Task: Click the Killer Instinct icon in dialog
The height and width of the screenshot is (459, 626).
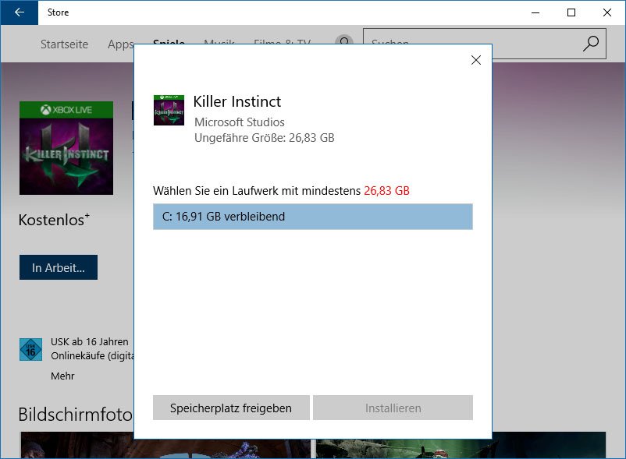Action: [169, 110]
